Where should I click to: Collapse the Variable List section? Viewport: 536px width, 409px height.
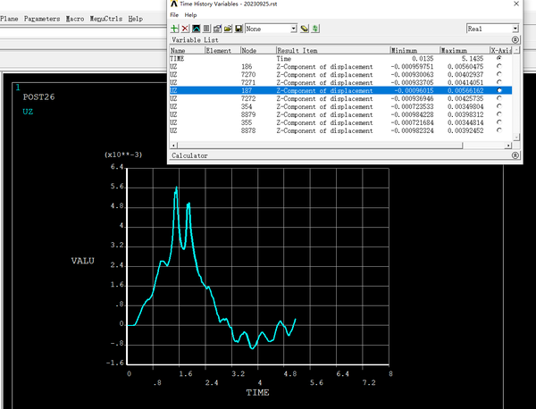coord(515,40)
